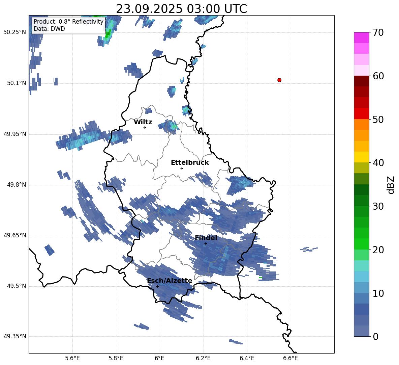This screenshot has height=365, width=399.
Task: Click the yellow colorbar segment at 40
Action: click(361, 157)
